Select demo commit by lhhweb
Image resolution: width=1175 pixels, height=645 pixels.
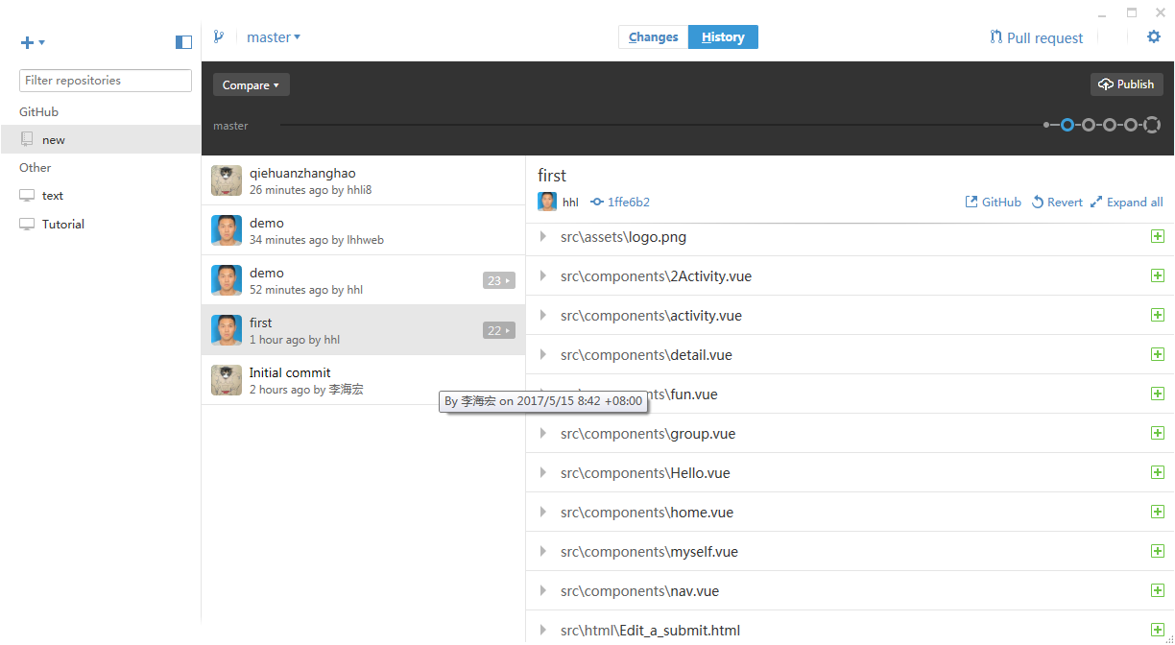coord(364,230)
